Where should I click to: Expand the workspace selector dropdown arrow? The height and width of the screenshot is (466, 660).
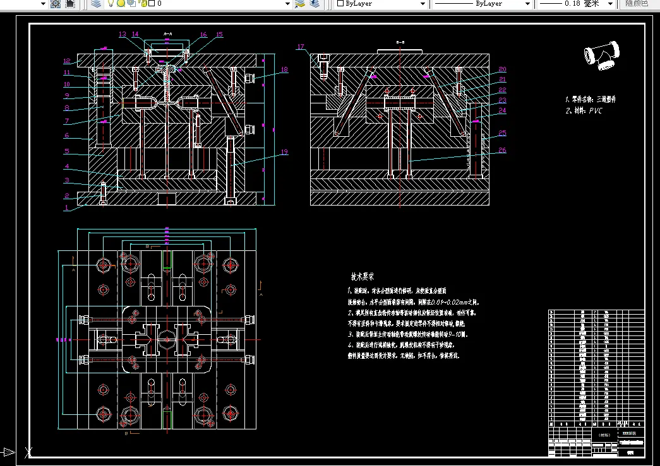tap(43, 4)
